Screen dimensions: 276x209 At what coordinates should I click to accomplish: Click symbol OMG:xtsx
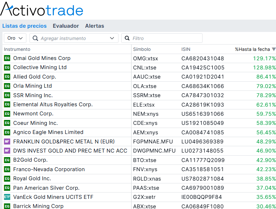point(146,59)
